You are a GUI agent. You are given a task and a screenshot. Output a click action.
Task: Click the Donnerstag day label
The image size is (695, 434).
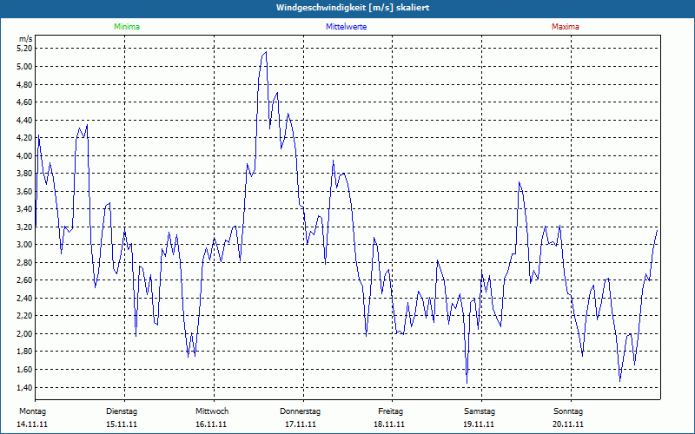coord(300,411)
